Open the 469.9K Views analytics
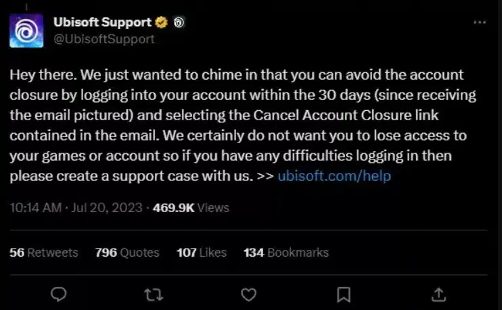The image size is (502, 310). [x=191, y=208]
